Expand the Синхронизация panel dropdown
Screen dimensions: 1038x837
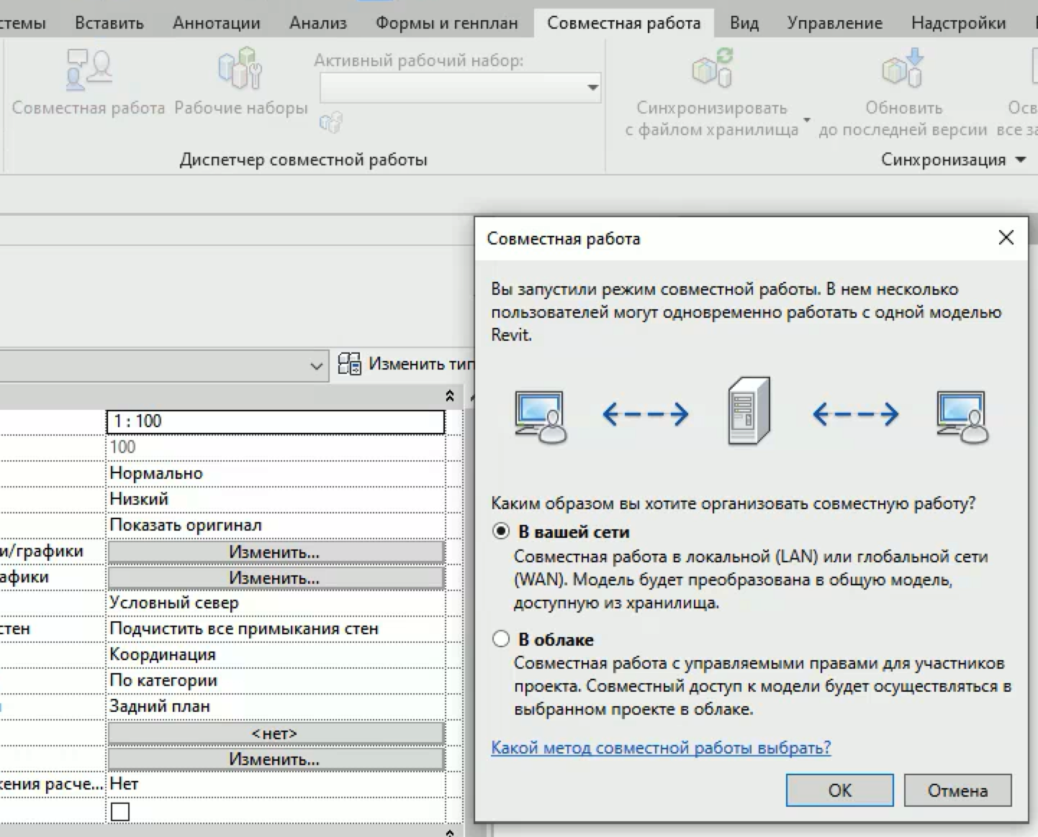coord(1021,160)
